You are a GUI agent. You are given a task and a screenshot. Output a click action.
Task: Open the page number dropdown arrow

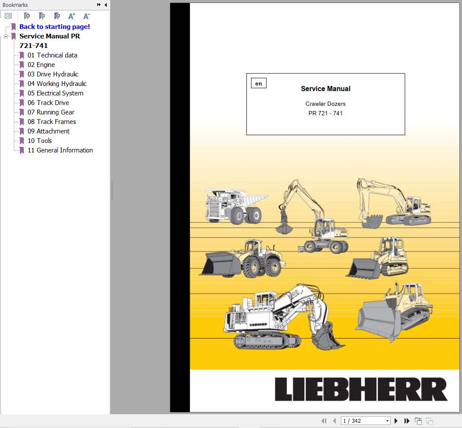pos(388,421)
